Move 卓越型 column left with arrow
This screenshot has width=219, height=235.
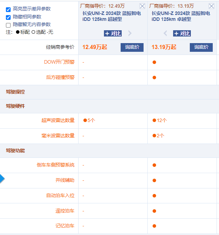point(165,33)
